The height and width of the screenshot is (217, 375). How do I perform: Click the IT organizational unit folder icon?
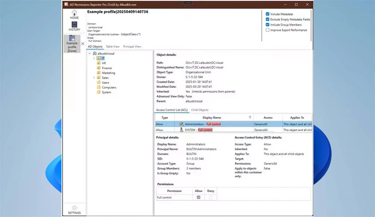tap(99, 58)
